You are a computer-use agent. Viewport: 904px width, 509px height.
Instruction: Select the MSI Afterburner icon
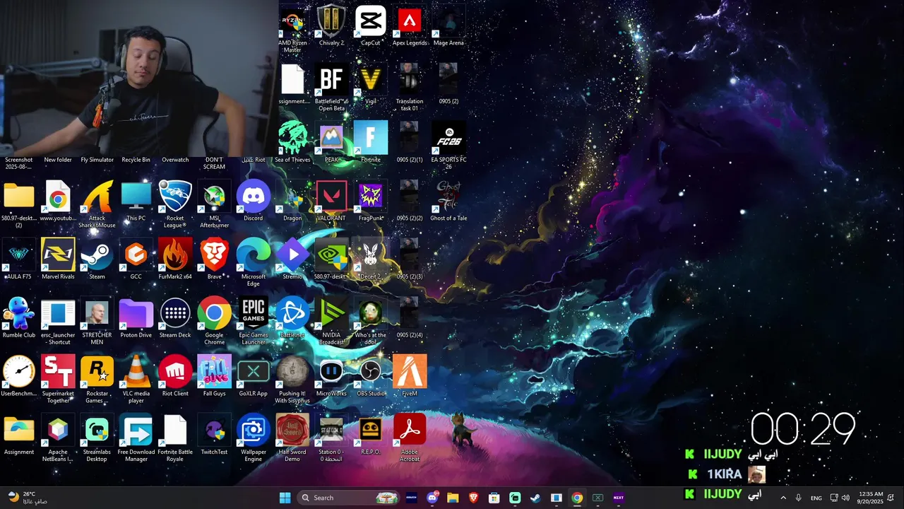tap(214, 197)
